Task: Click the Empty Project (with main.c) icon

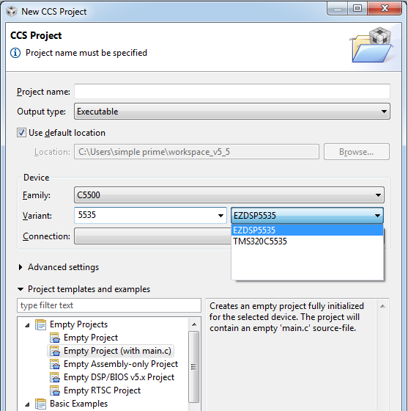Action: [55, 351]
